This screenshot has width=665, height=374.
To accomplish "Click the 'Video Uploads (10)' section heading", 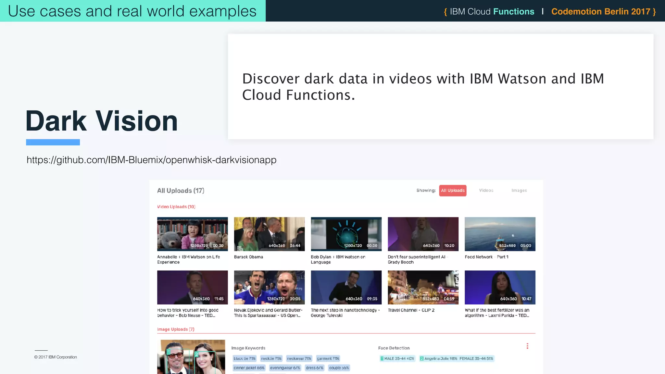I will [x=176, y=207].
